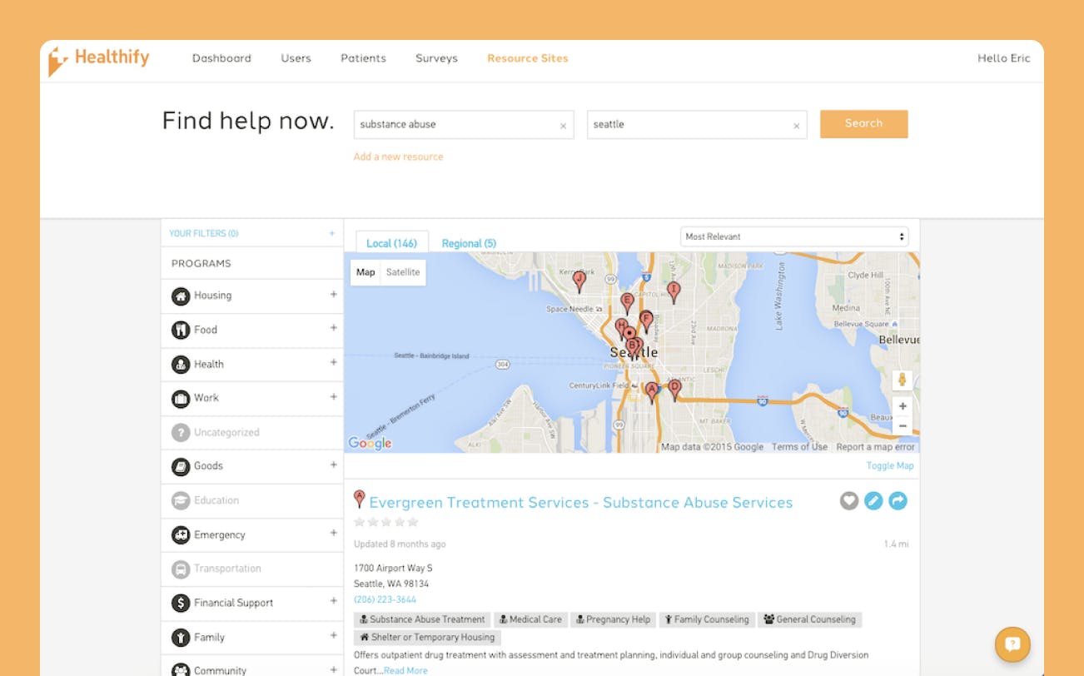Switch map to Satellite view
The height and width of the screenshot is (676, 1084).
point(403,272)
